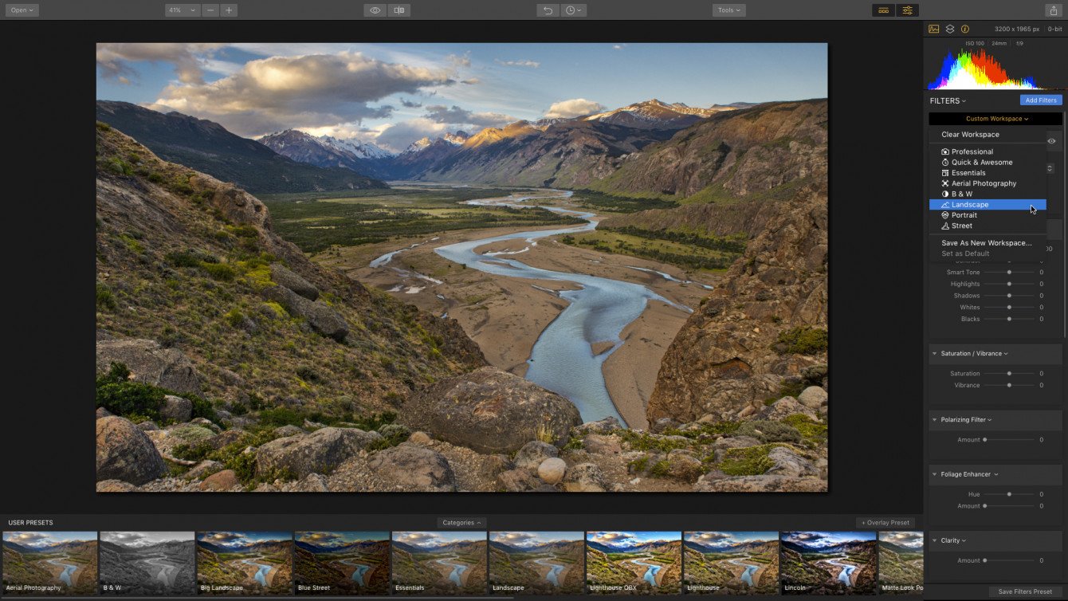Select Landscape workspace from menu
The height and width of the screenshot is (601, 1068).
(x=970, y=205)
